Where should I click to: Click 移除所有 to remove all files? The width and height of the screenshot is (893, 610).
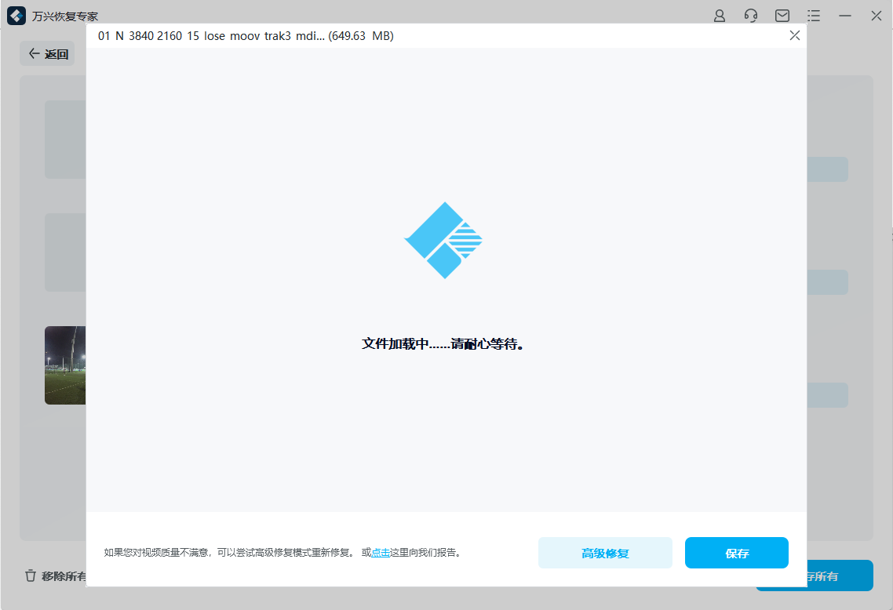[x=56, y=575]
